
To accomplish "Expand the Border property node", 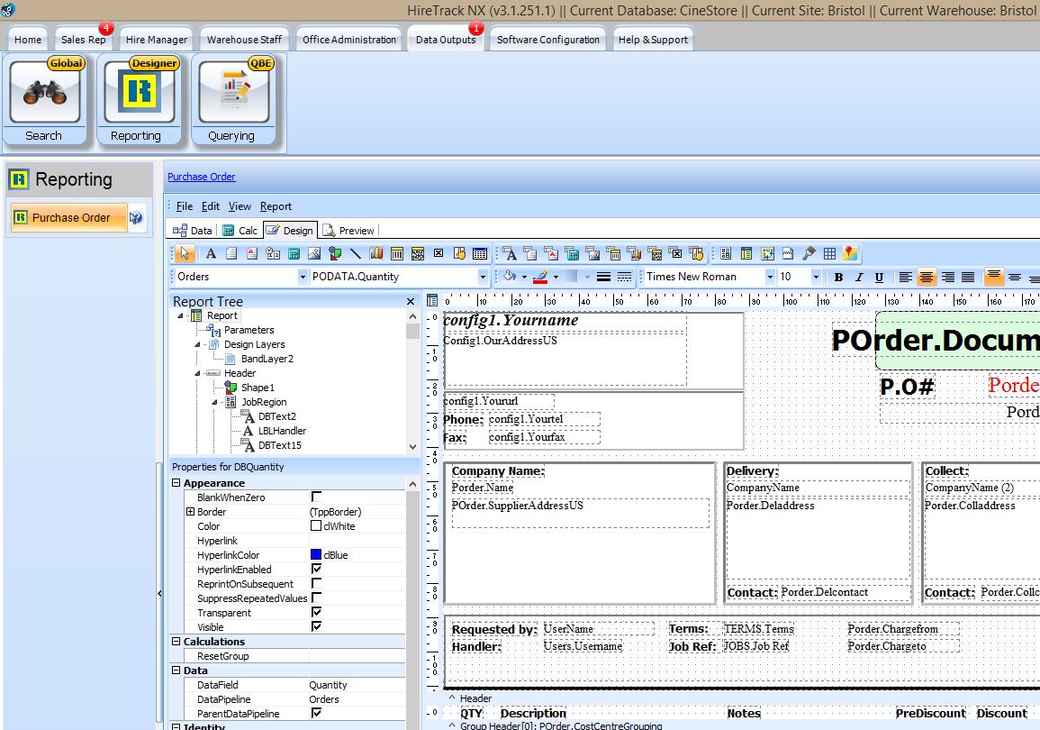I will [190, 512].
